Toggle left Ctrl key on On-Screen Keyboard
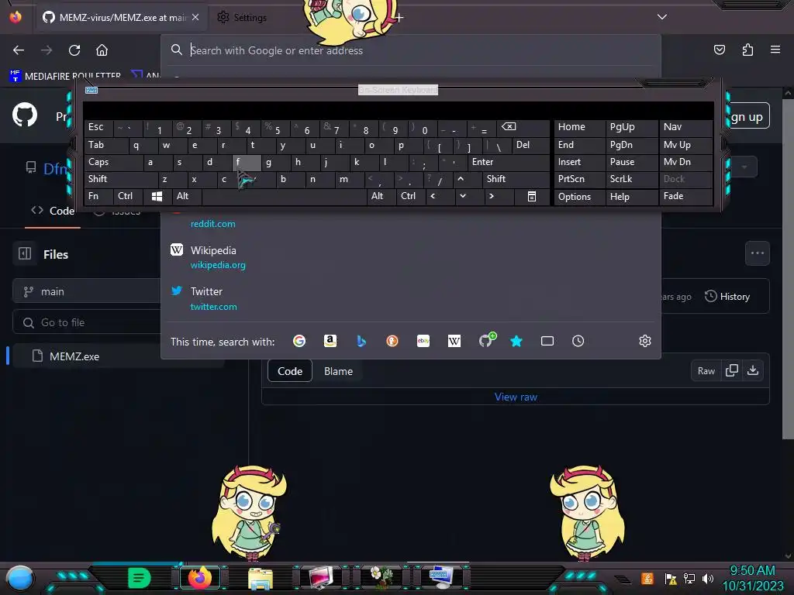Viewport: 794px width, 595px height. [x=128, y=196]
